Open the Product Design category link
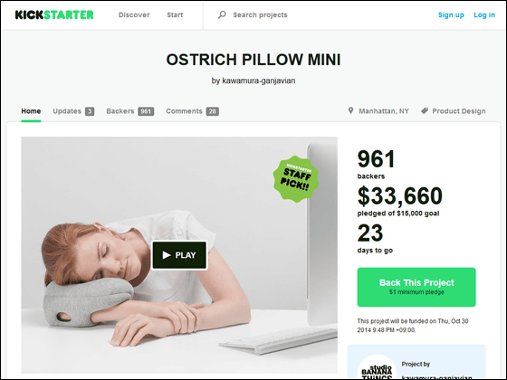 tap(459, 111)
